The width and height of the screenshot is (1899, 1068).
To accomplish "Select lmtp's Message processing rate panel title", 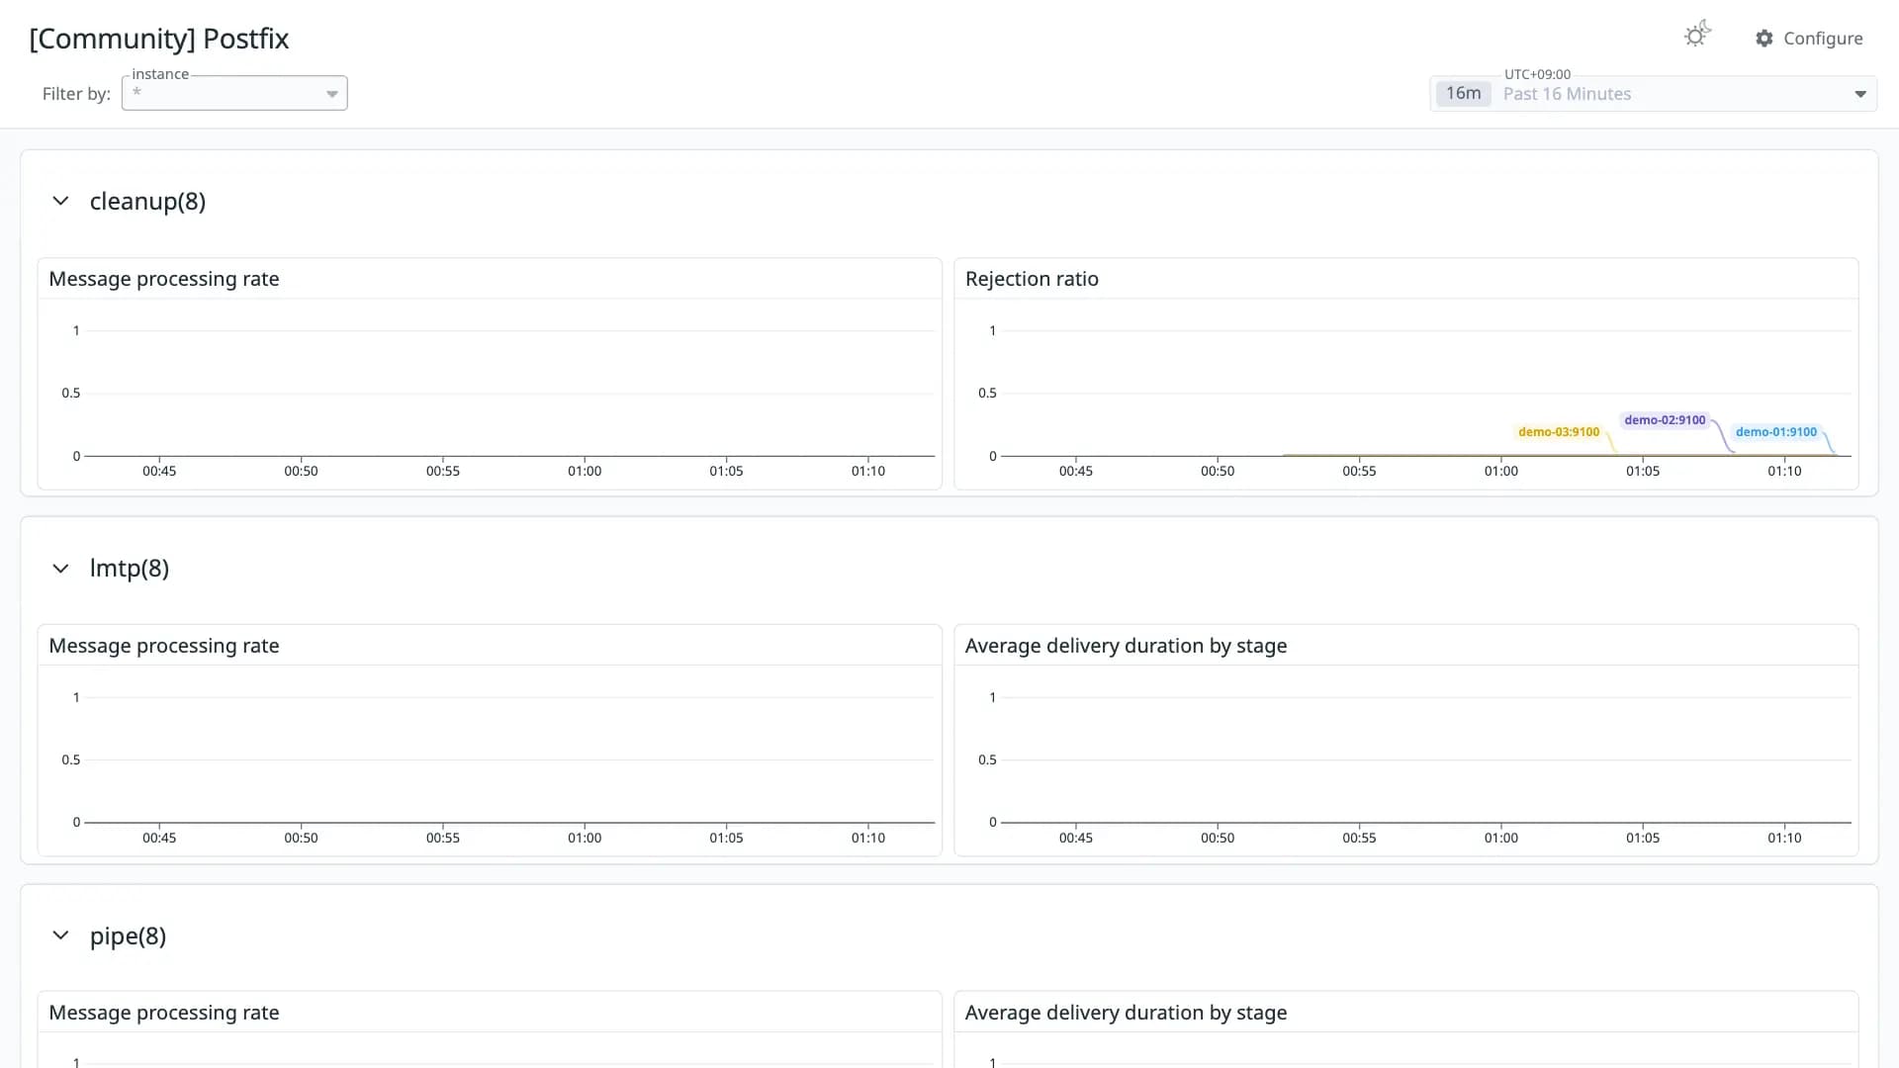I will (x=164, y=646).
